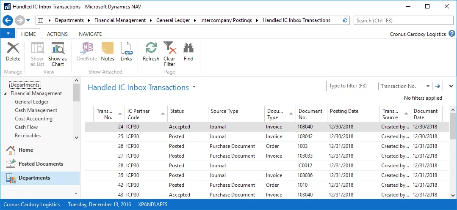Switch to the NAVIGATE ribbon tab
Screen dimensions: 457x210
[x=90, y=34]
